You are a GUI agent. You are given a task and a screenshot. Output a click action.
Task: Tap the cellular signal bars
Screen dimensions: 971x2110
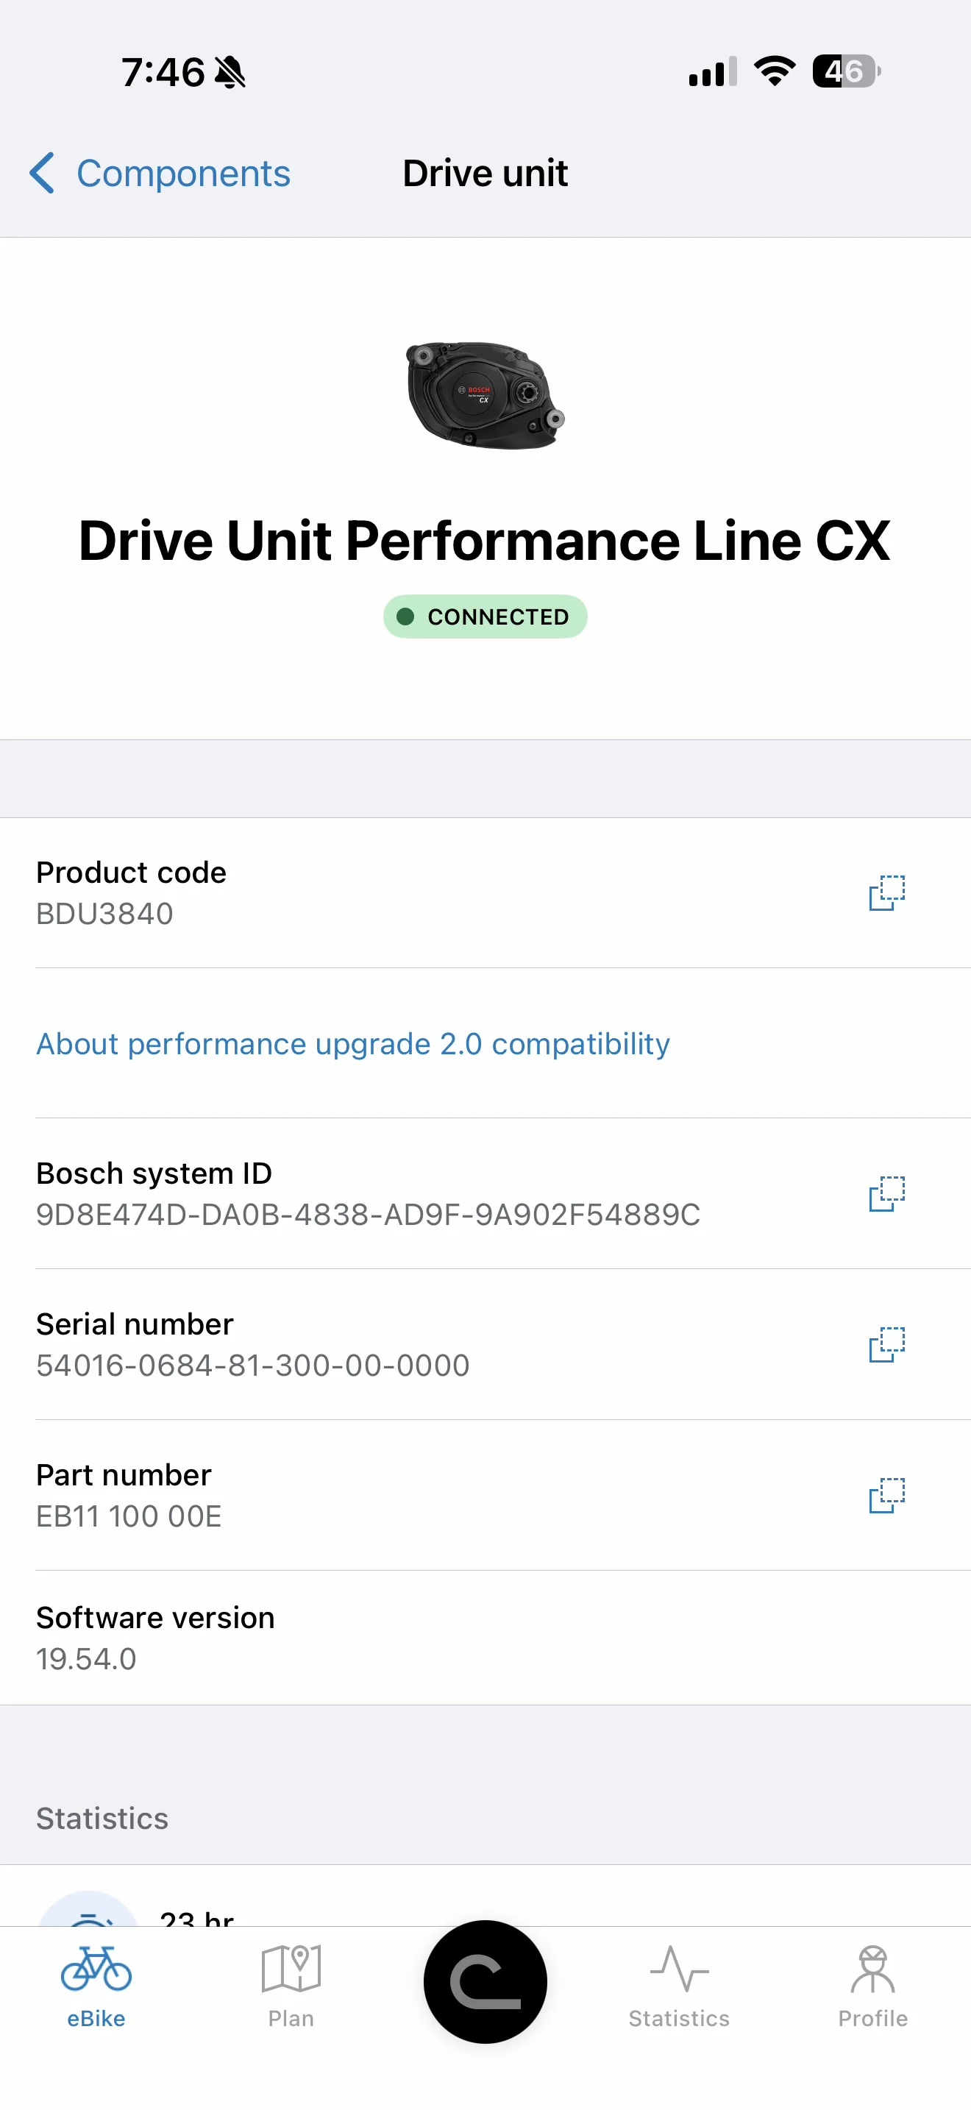(x=713, y=71)
